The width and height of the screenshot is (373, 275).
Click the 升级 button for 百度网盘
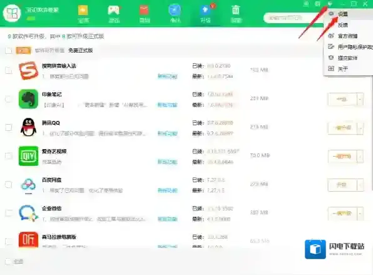[342, 185]
